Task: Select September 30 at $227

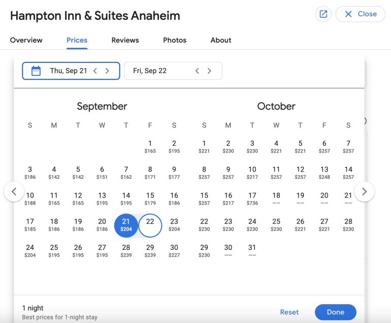Action: (174, 251)
